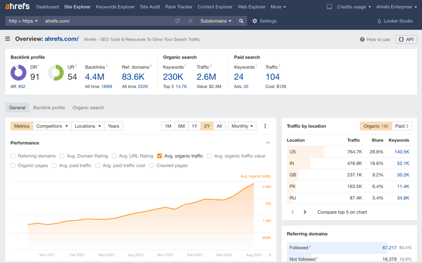Clear the URL field with the X icon
Viewport: 422px width, 263px height.
(190, 21)
